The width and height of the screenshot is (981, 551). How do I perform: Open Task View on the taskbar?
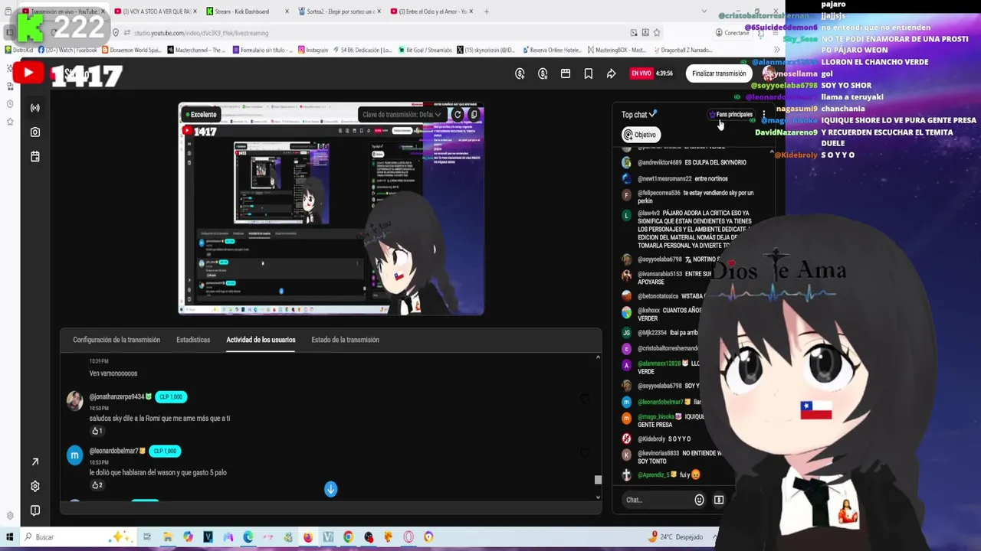click(x=147, y=537)
